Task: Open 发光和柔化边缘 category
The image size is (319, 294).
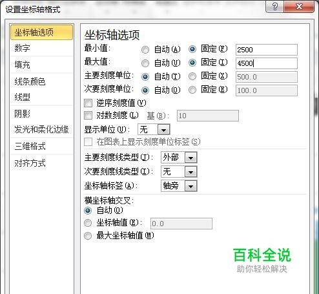Action: (42, 129)
